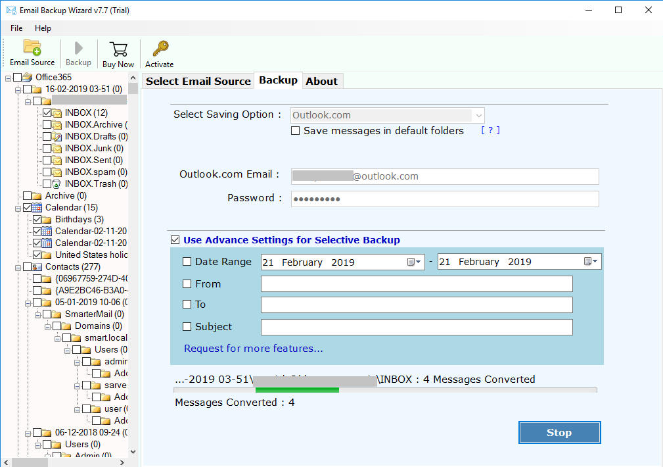Click the INBOX.Archive folder icon

57,124
